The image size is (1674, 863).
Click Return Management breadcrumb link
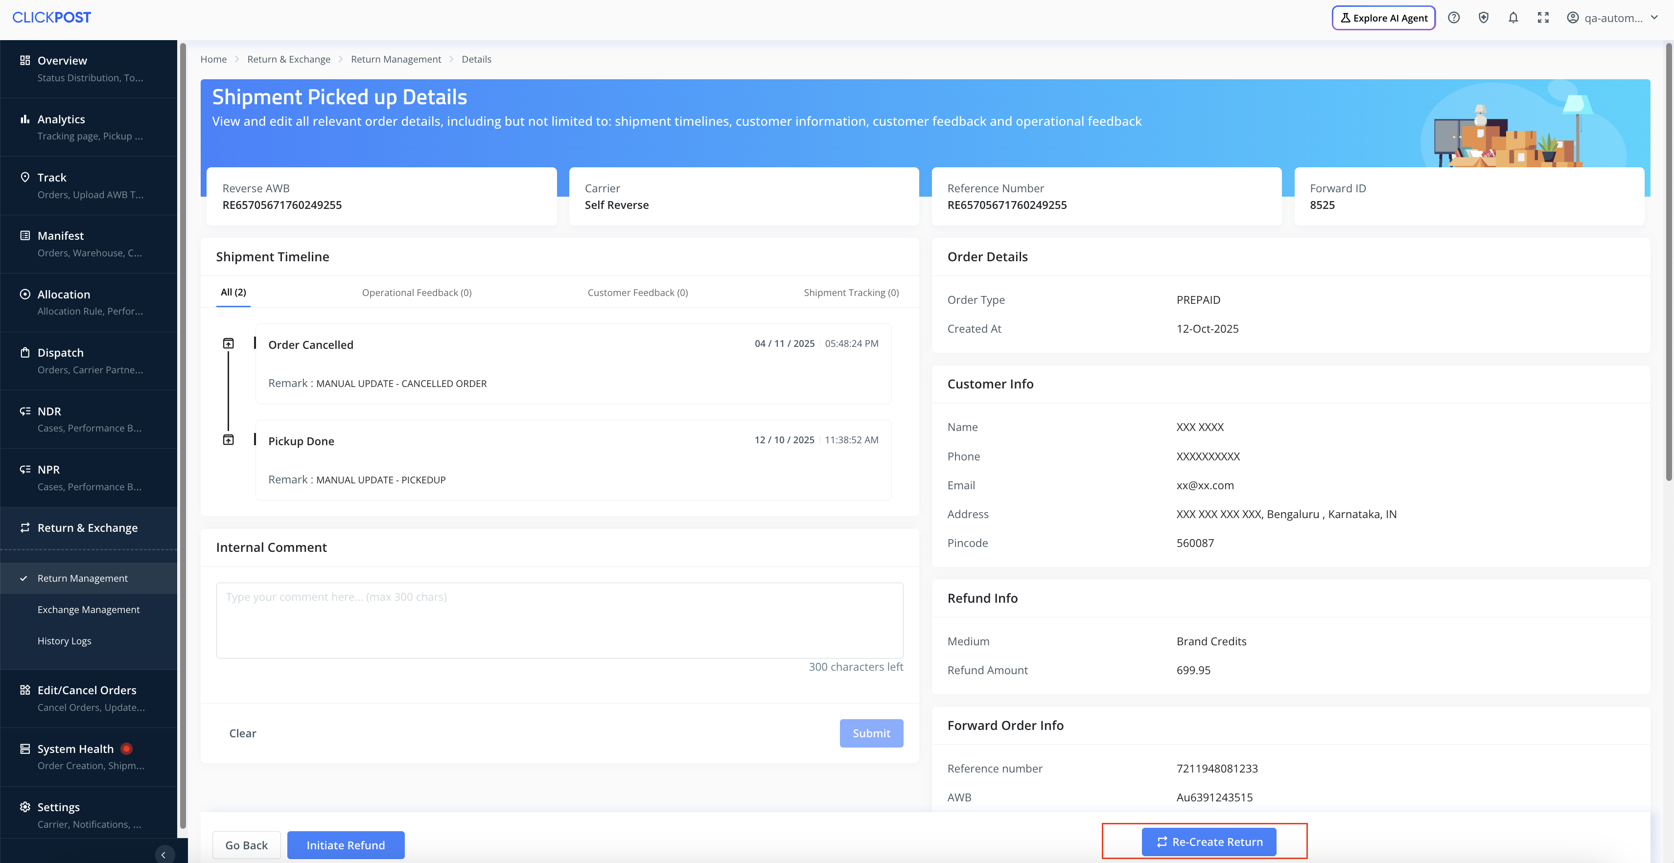click(395, 59)
